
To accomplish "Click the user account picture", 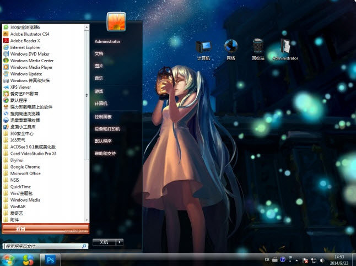I will 116,21.
